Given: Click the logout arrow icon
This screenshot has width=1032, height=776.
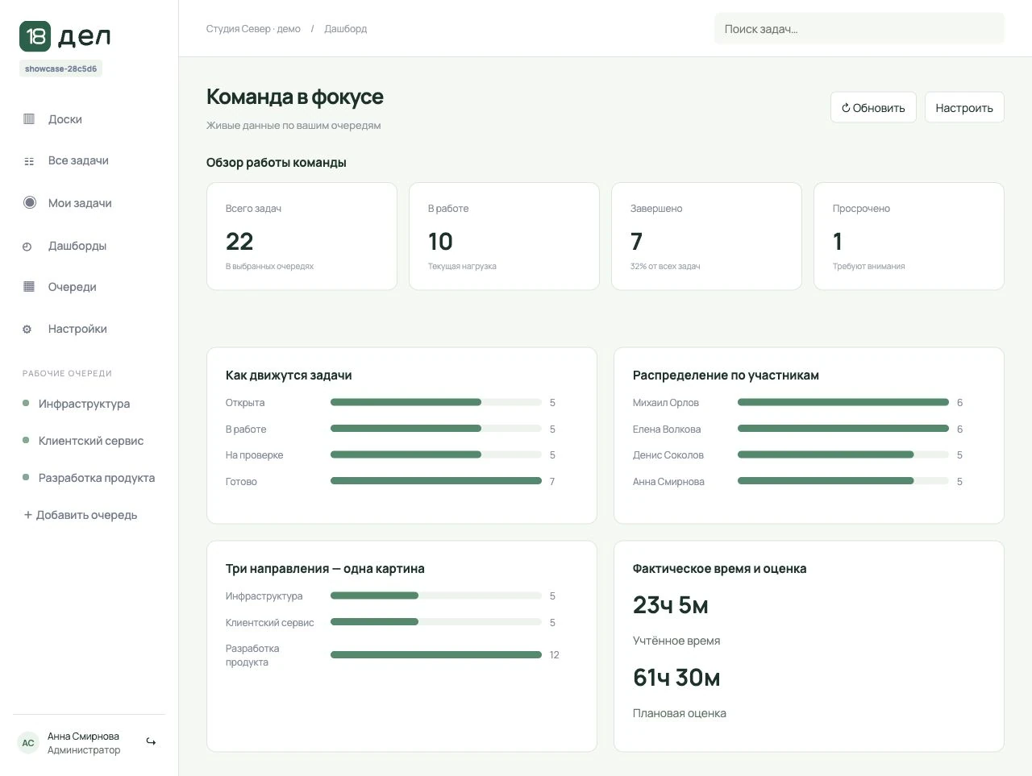Looking at the screenshot, I should (151, 742).
